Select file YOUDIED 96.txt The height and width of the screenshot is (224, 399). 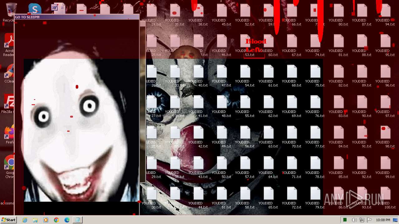pyautogui.click(x=385, y=76)
